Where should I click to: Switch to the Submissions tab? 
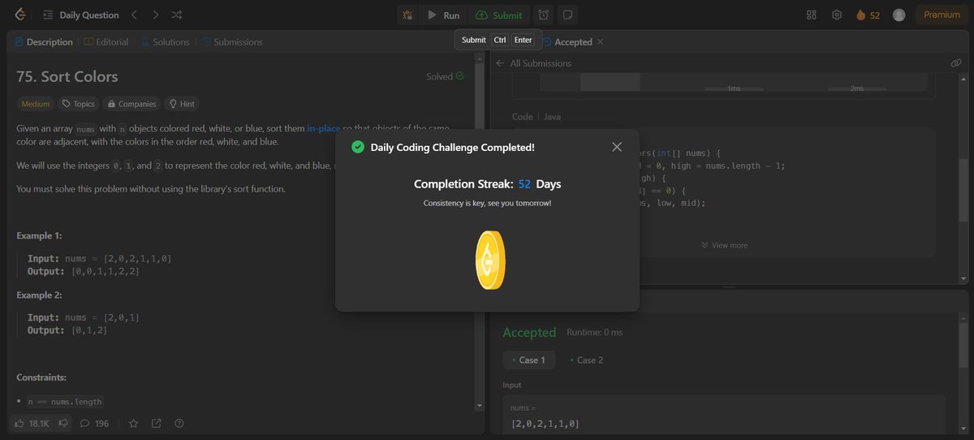point(232,42)
